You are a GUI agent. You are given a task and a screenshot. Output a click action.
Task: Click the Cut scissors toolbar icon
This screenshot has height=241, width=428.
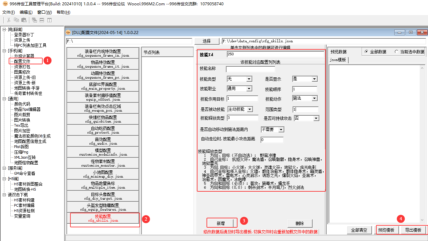tap(9, 20)
